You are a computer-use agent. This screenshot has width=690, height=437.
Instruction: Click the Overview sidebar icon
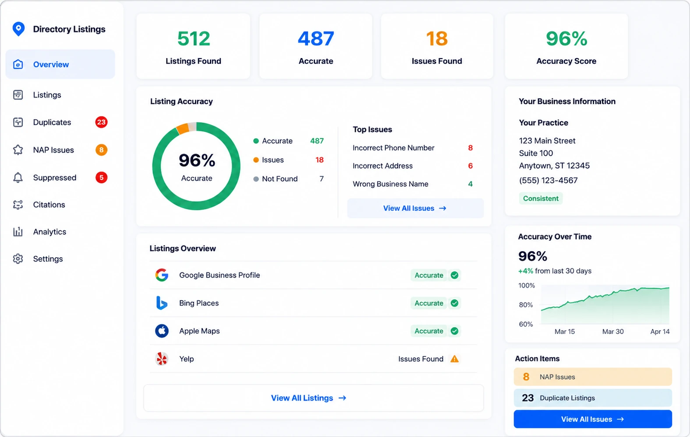coord(18,64)
